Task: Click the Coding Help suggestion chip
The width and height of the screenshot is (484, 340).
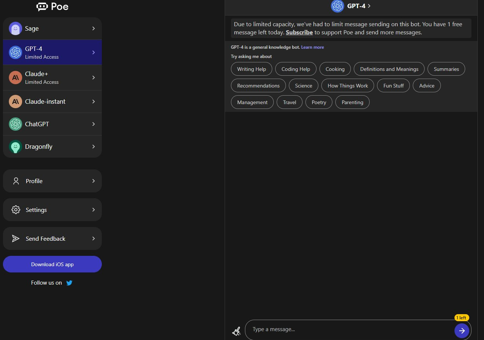Action: point(296,69)
